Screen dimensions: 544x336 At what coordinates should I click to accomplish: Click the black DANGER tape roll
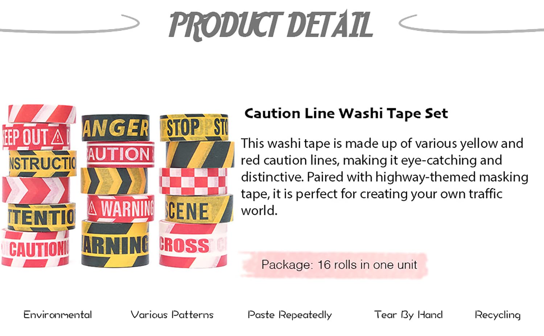(x=115, y=128)
